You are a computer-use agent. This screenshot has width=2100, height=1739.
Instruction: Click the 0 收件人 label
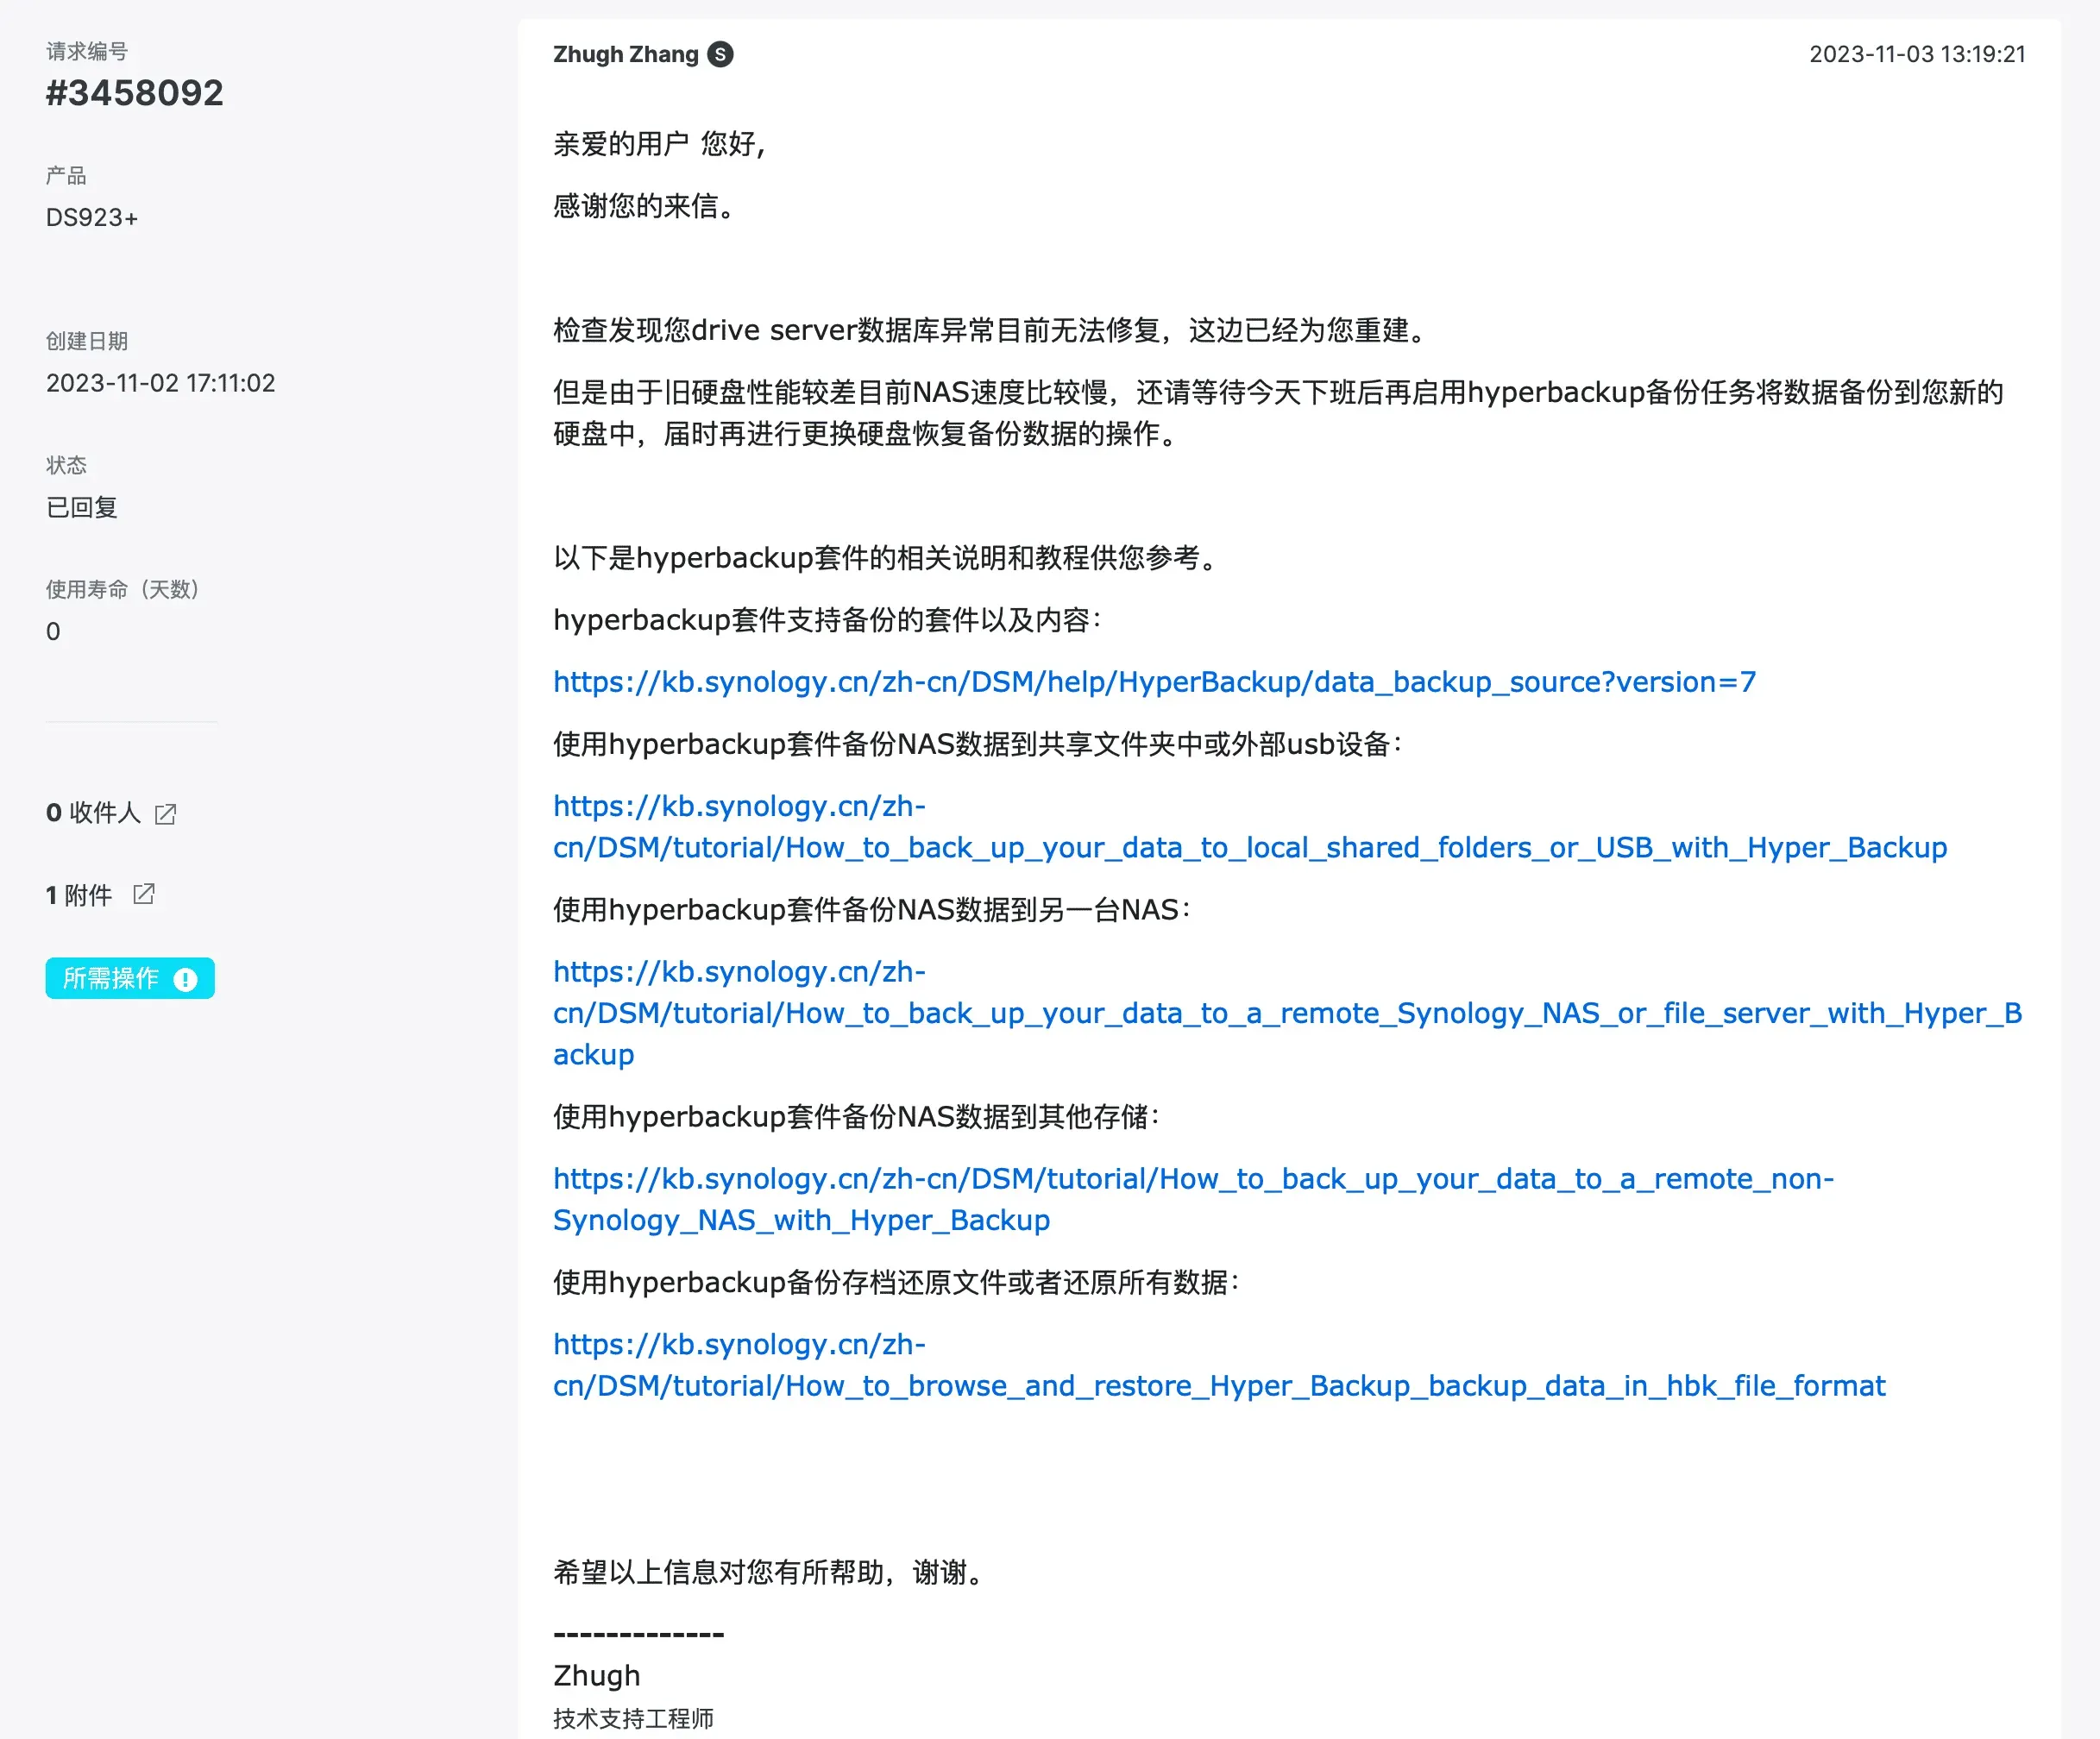tap(94, 812)
